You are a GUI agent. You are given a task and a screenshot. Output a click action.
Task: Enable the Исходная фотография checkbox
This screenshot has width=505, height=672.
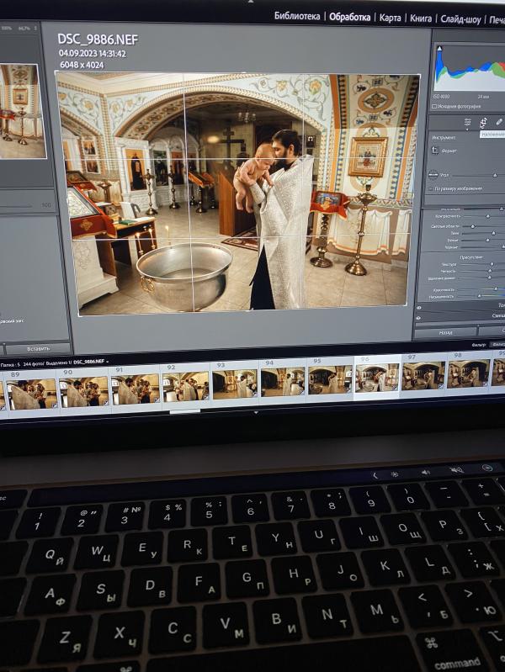click(434, 106)
